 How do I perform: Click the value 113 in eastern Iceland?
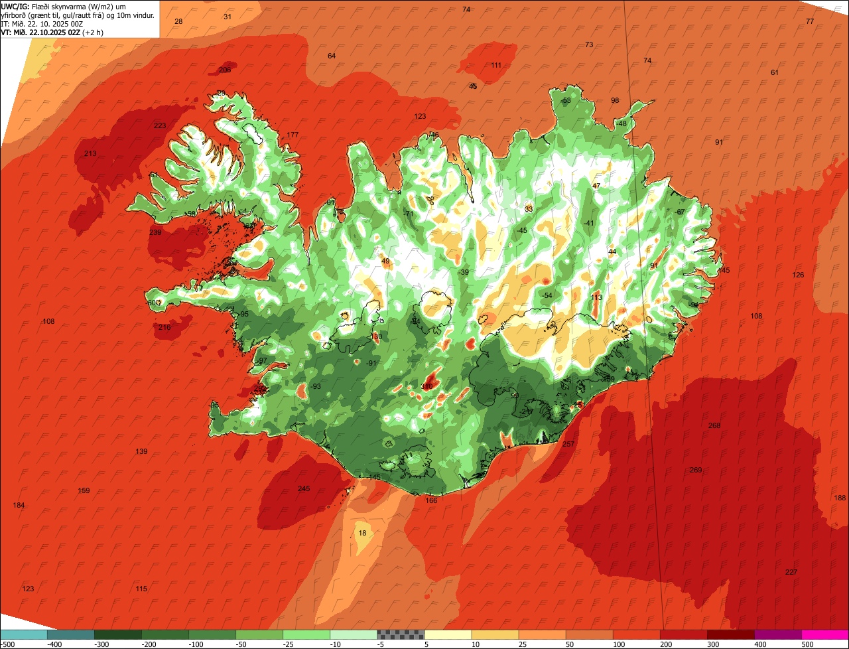point(596,297)
